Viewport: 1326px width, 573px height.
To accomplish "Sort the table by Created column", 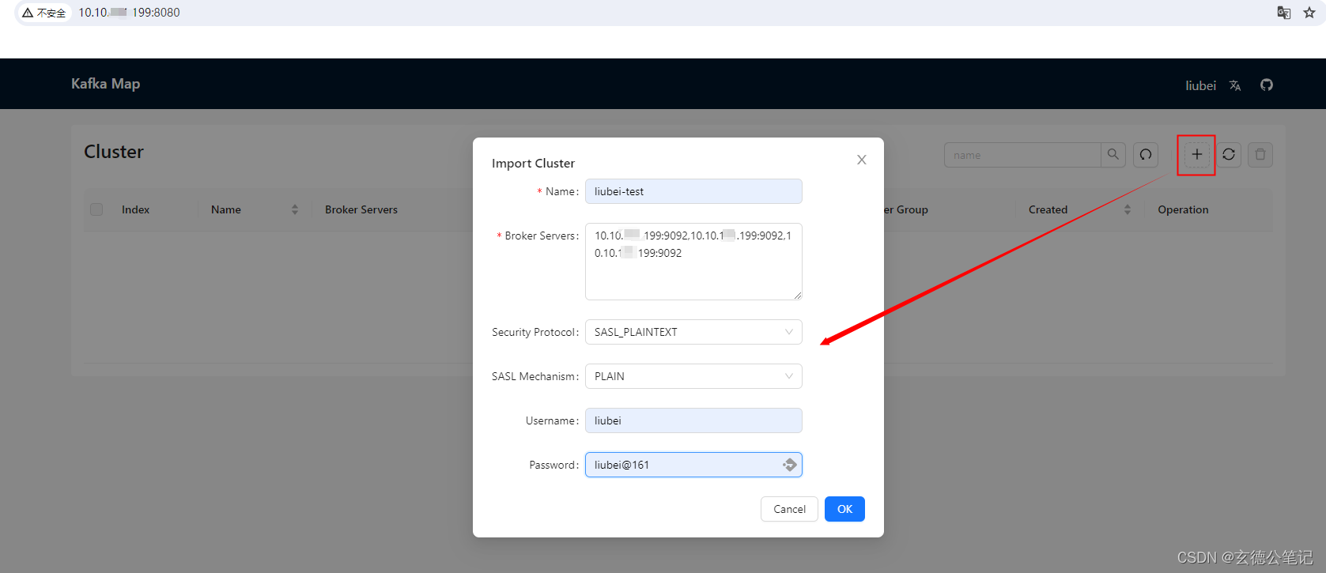I will 1127,209.
